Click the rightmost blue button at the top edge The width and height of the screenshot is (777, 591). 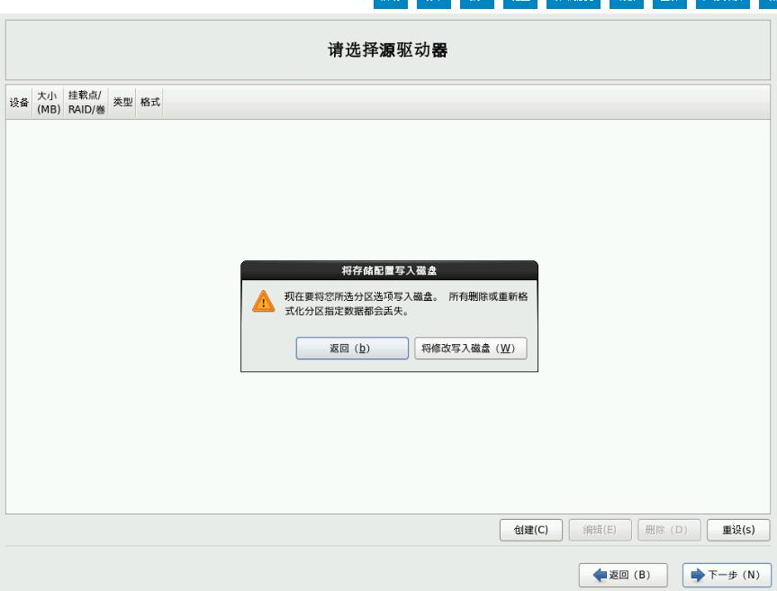[x=767, y=5]
